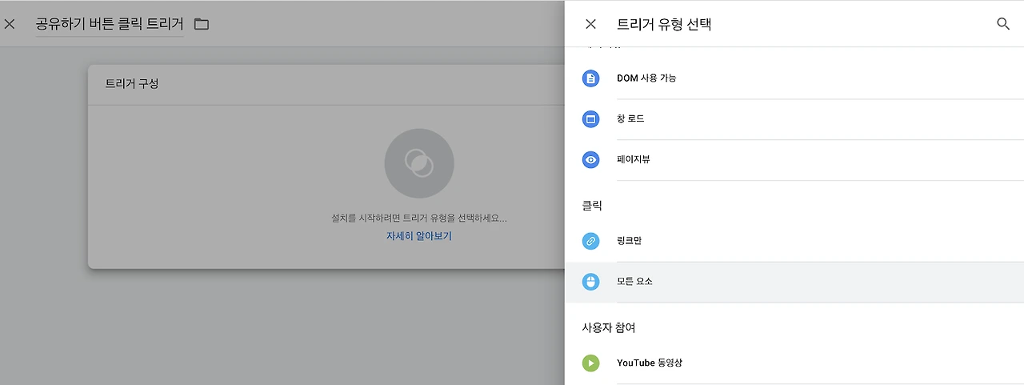Select the DOM 사용 가능 trigger type
The image size is (1024, 385).
[x=794, y=78]
